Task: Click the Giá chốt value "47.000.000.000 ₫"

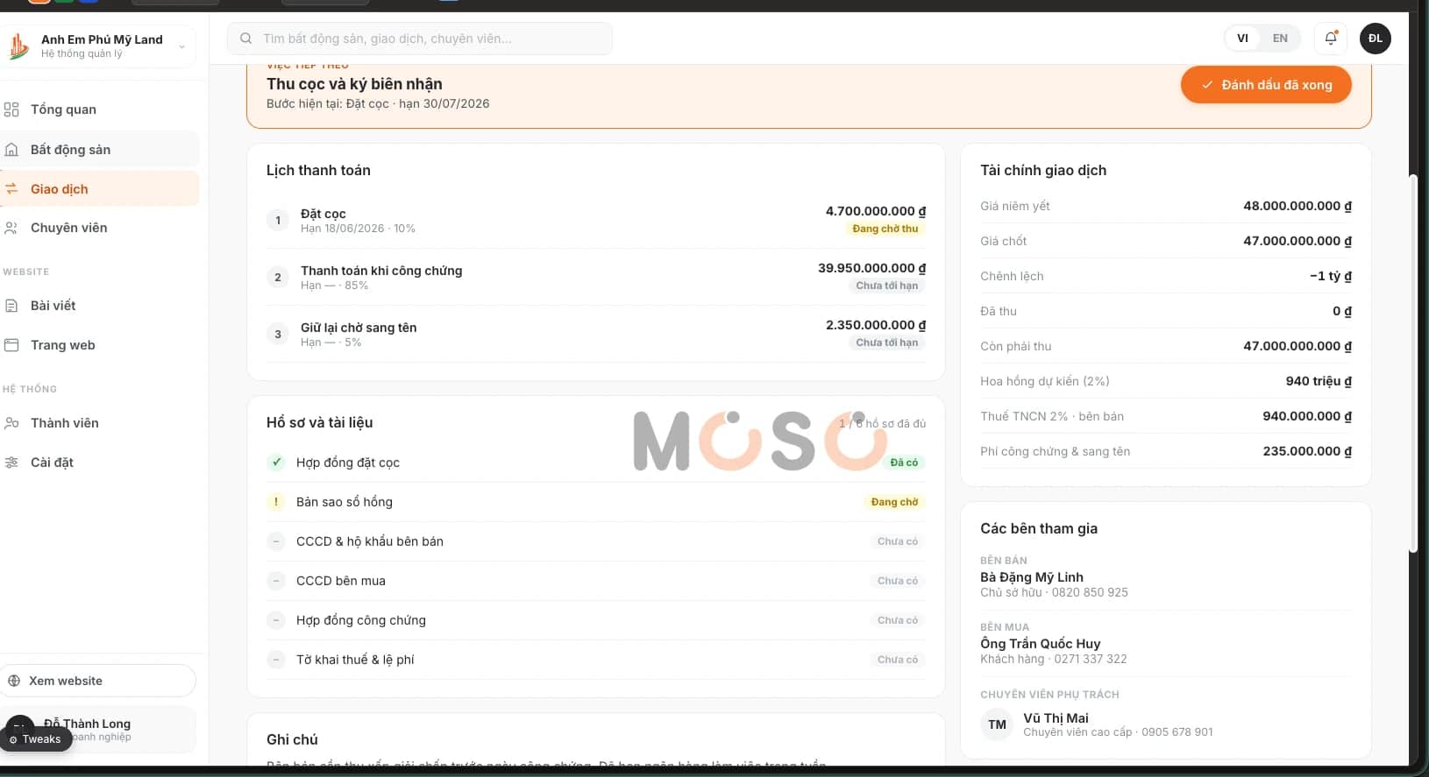Action: pyautogui.click(x=1297, y=241)
